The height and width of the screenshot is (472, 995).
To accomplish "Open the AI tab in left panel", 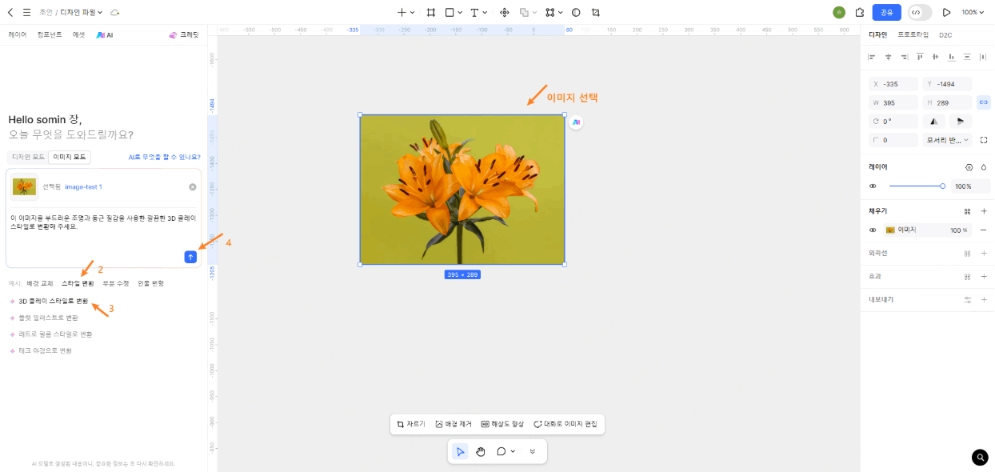I will (x=105, y=35).
